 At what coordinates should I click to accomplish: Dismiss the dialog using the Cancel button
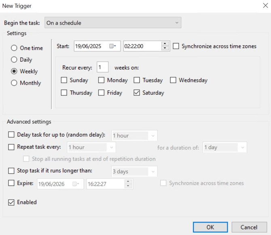coord(249,227)
